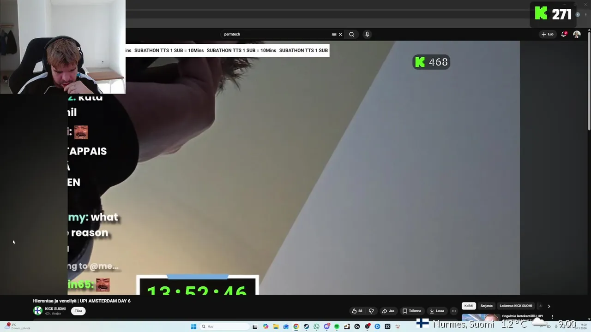Image resolution: width=591 pixels, height=332 pixels.
Task: Click the YouTube search magnifier button
Action: pyautogui.click(x=351, y=34)
